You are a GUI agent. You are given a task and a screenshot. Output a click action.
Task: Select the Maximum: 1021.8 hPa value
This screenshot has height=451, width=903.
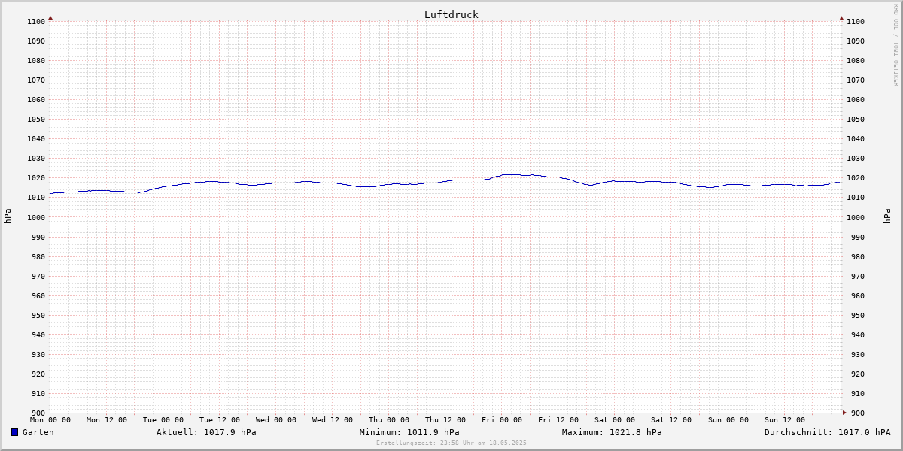coord(612,432)
